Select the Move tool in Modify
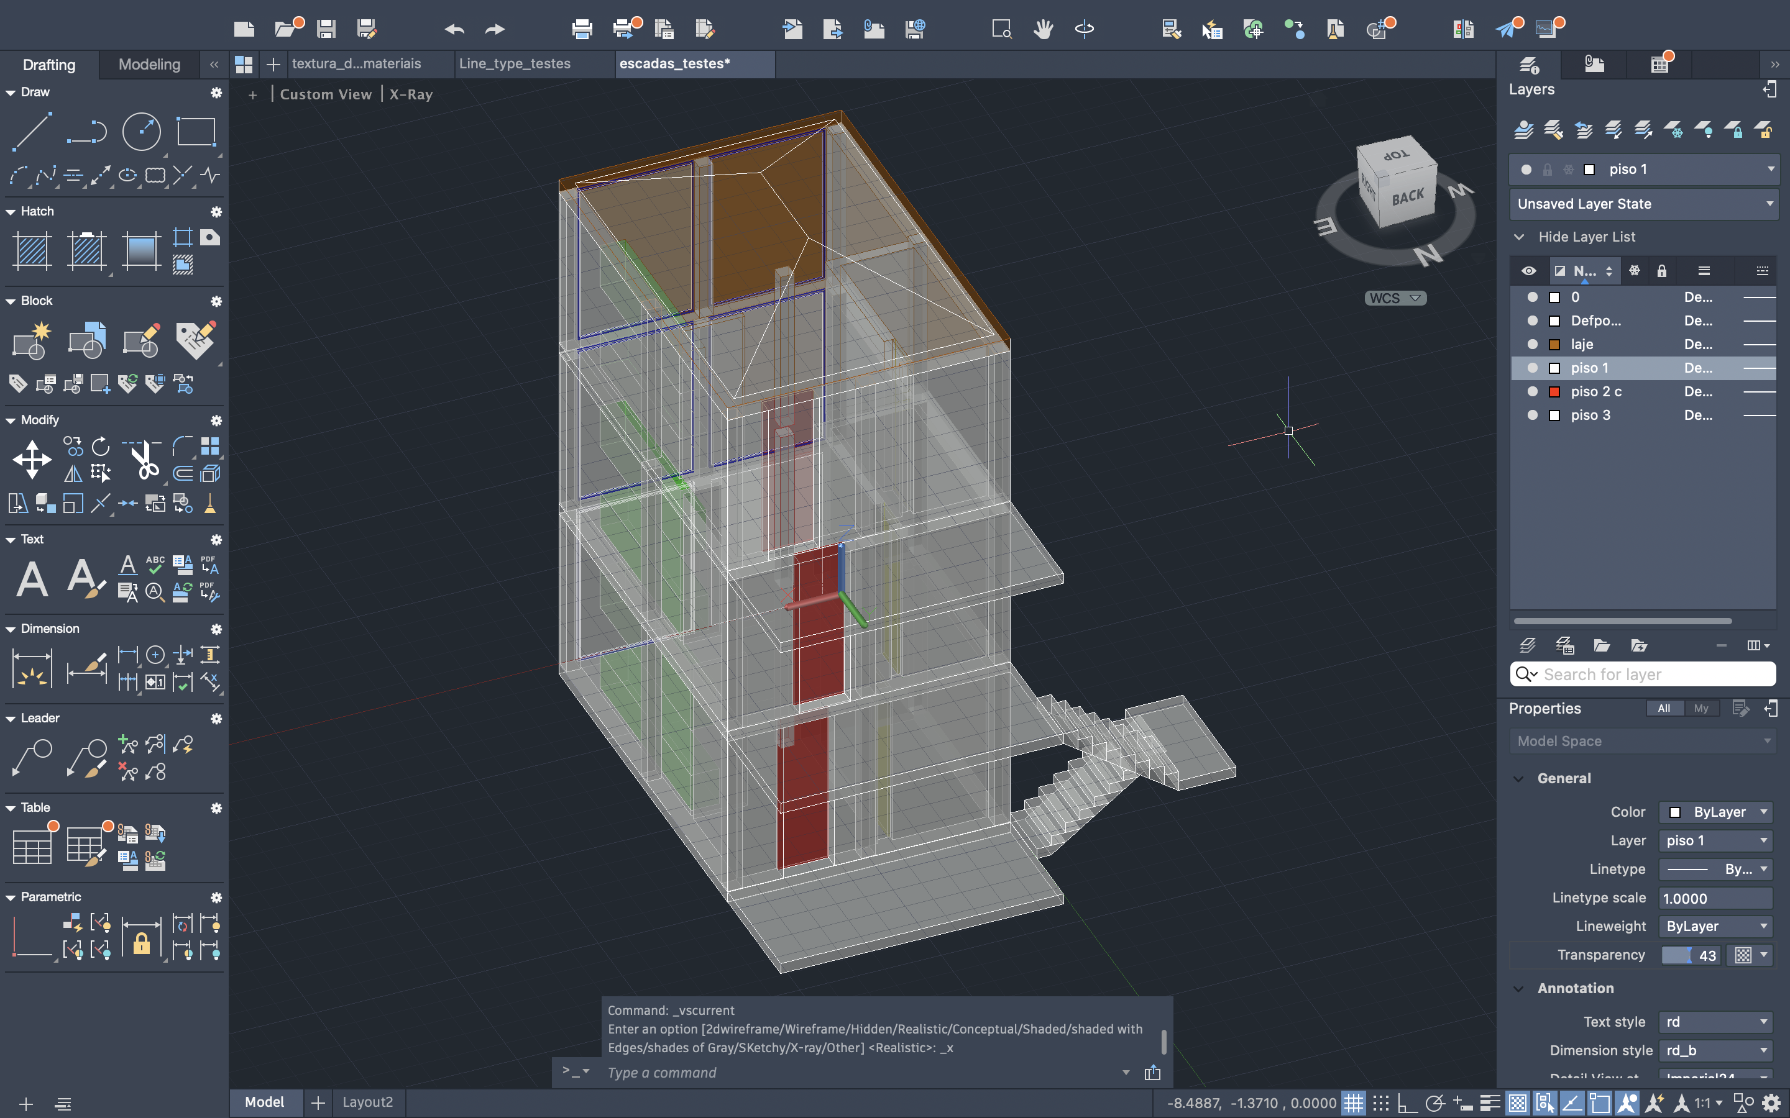 32,459
